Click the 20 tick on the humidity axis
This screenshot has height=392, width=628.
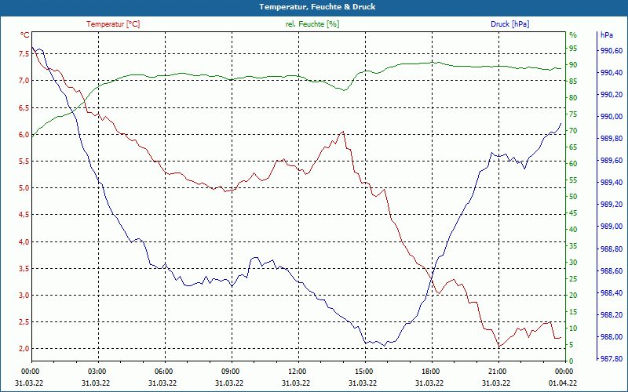point(573,296)
